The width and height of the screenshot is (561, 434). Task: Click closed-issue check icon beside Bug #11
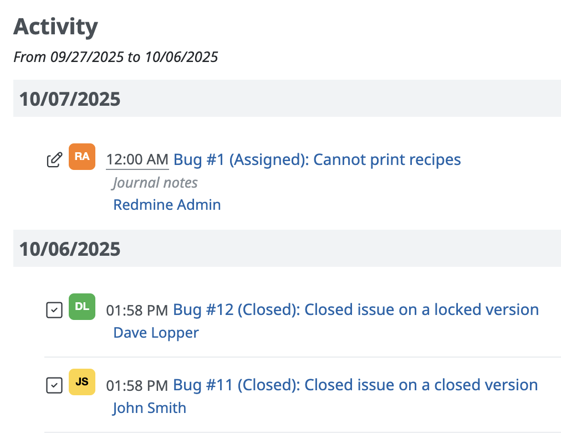pos(54,385)
